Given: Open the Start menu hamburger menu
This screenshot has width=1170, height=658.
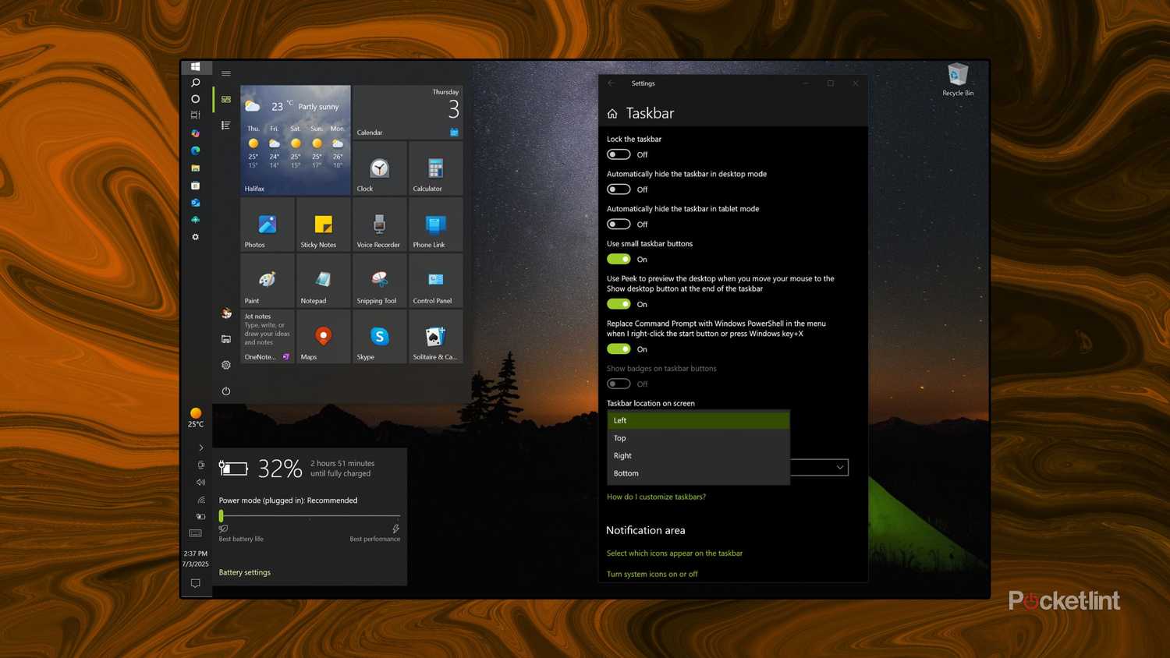Looking at the screenshot, I should coord(226,73).
